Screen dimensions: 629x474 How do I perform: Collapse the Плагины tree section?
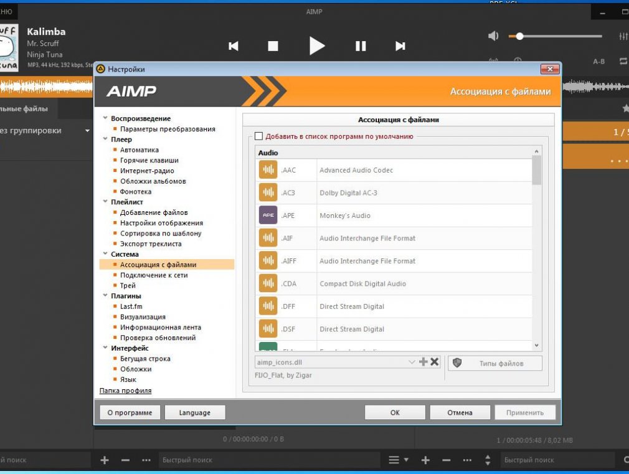[x=105, y=295]
